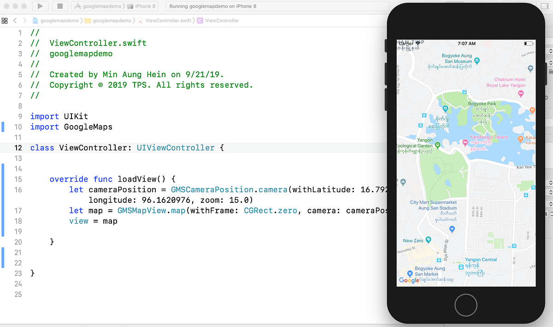Tap the grey school pin near Nat Mauk road
553x327 pixels.
point(530,68)
